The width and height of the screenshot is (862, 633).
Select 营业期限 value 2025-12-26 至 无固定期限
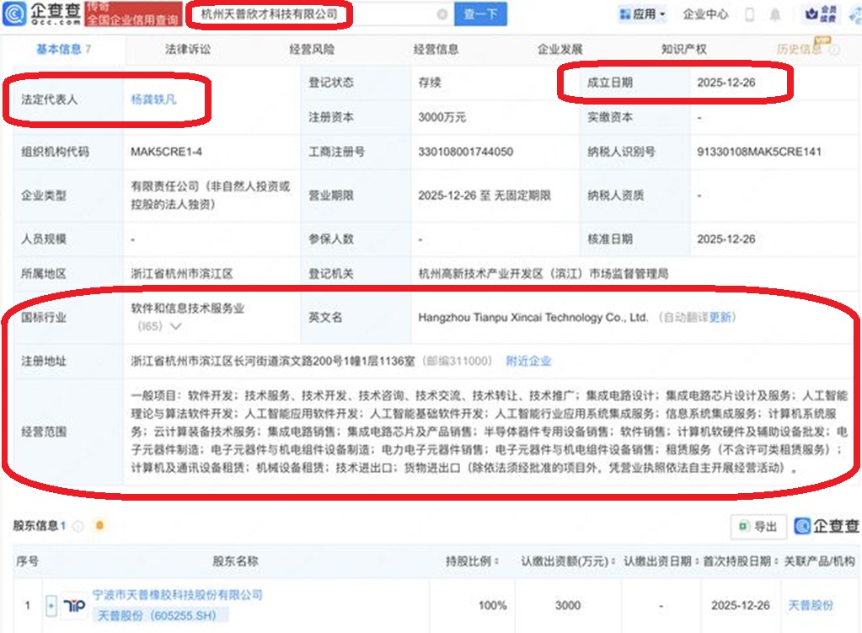485,196
